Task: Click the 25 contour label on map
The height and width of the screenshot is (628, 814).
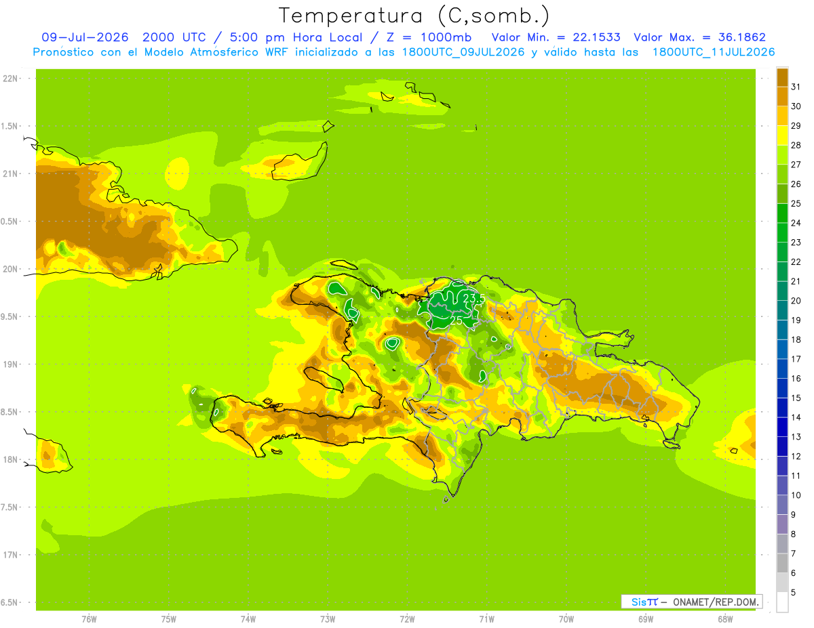Action: tap(457, 320)
